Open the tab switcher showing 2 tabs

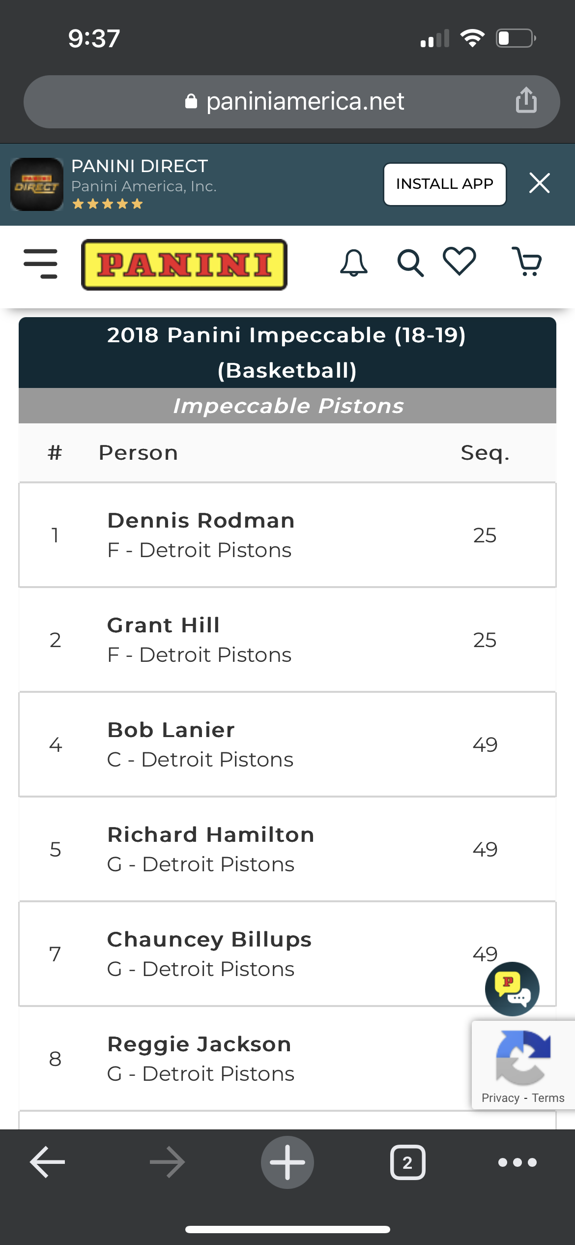pos(407,1162)
